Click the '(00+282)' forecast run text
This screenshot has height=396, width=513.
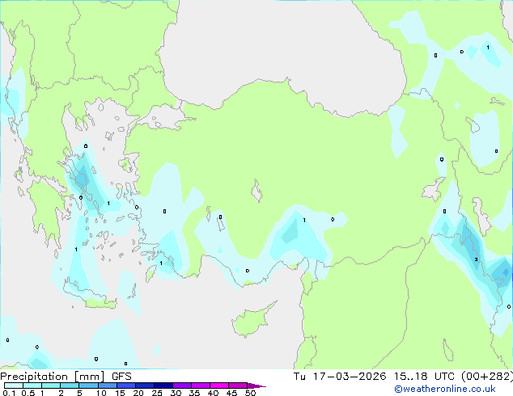pyautogui.click(x=487, y=377)
